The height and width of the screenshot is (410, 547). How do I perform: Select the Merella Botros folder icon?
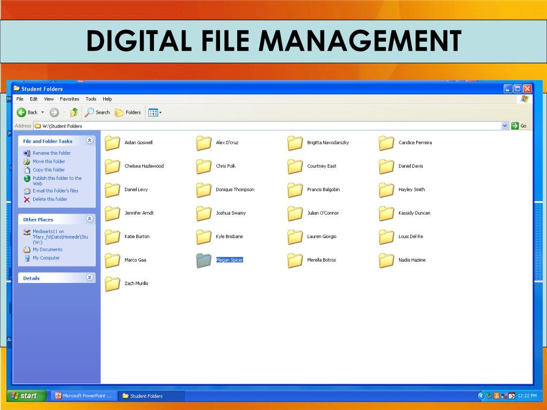295,261
